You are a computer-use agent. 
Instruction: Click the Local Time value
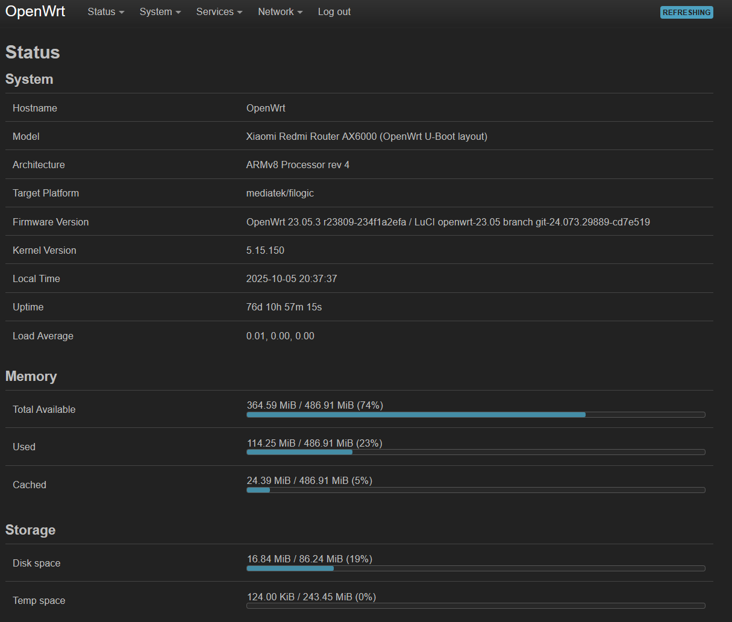(292, 278)
